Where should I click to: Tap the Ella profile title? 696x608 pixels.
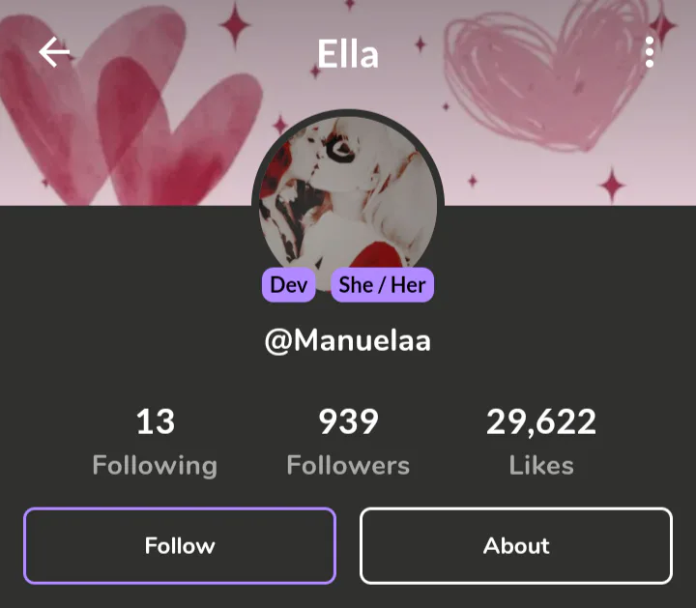click(348, 54)
